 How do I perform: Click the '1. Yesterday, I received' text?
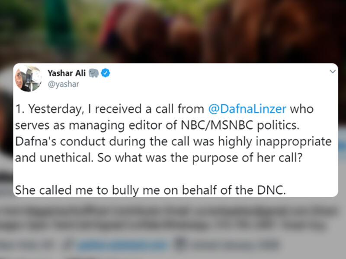[x=78, y=109]
